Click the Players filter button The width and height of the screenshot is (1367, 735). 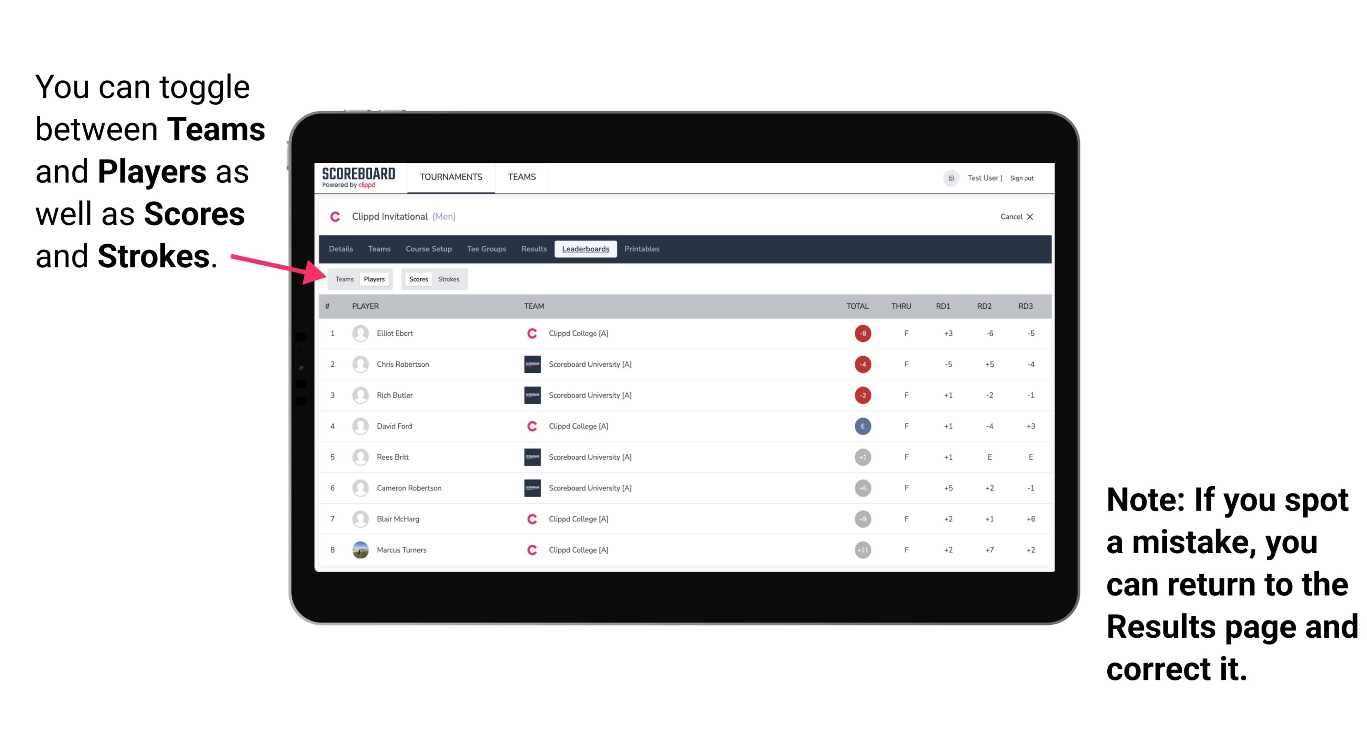pyautogui.click(x=375, y=279)
